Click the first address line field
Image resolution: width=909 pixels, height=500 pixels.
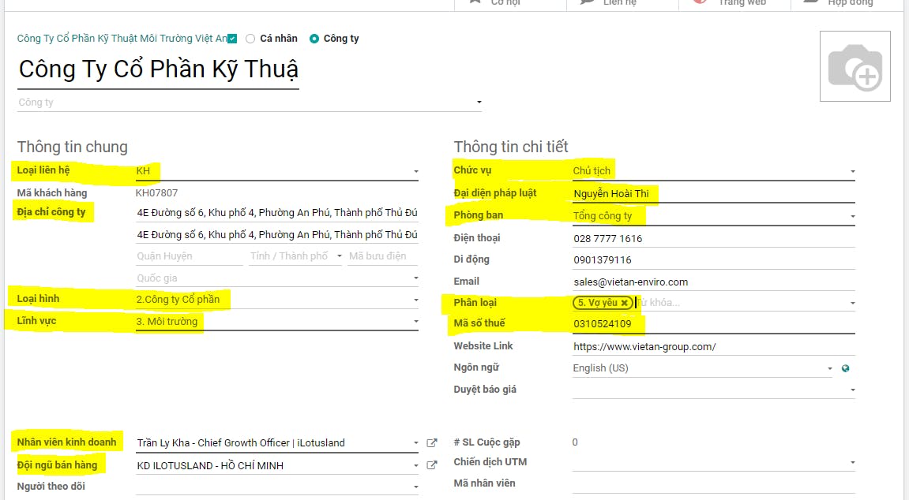[276, 213]
